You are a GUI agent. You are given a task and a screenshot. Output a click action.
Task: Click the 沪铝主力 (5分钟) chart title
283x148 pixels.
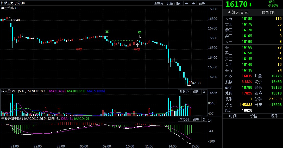13,3
